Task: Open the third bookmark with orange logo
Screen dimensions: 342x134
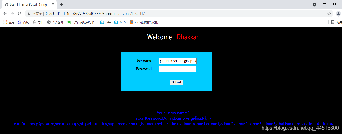Action: point(38,22)
